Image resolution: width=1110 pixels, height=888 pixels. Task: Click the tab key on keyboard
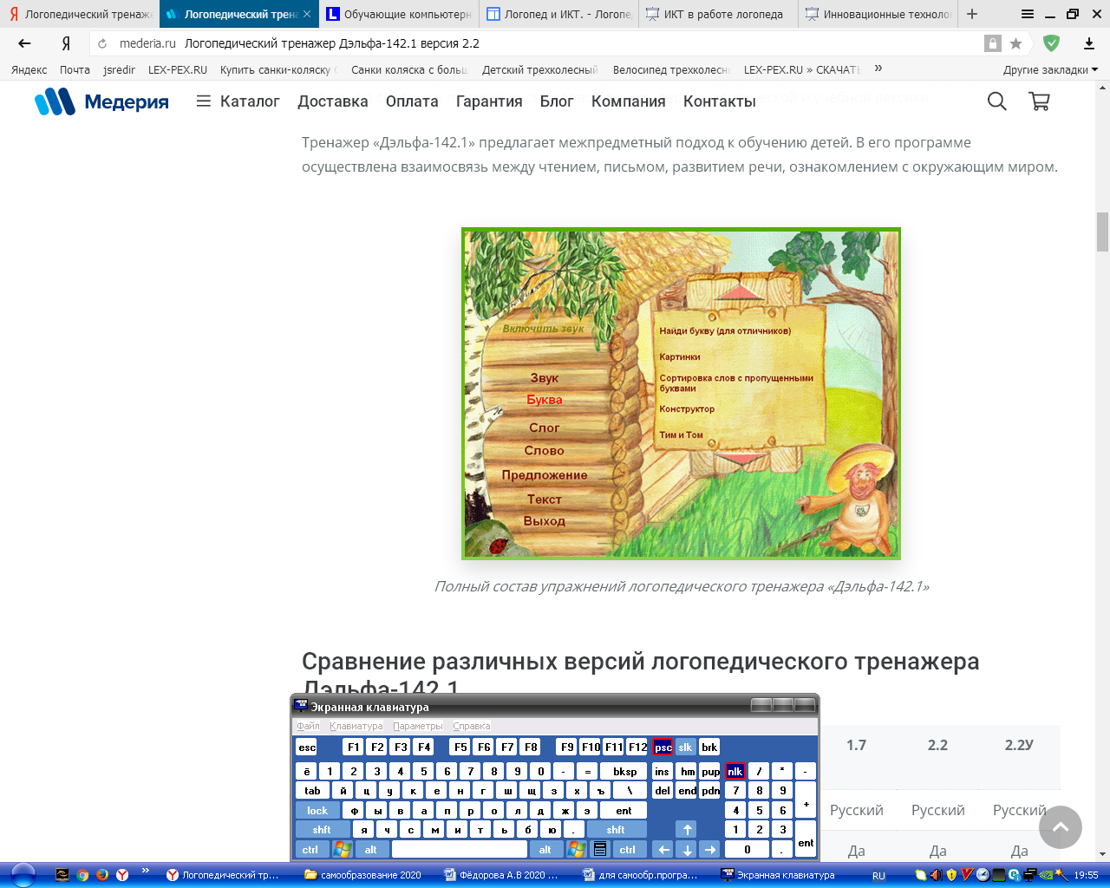click(x=312, y=791)
